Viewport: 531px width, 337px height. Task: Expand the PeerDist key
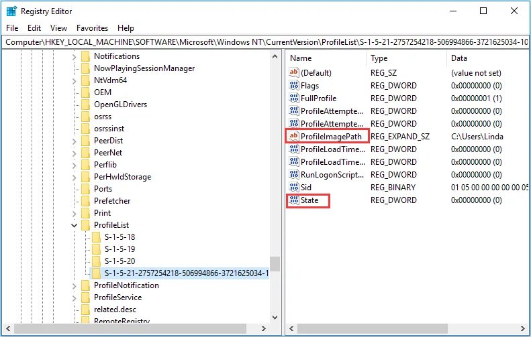[74, 141]
